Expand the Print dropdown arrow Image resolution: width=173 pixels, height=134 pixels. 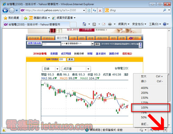(x=115, y=24)
